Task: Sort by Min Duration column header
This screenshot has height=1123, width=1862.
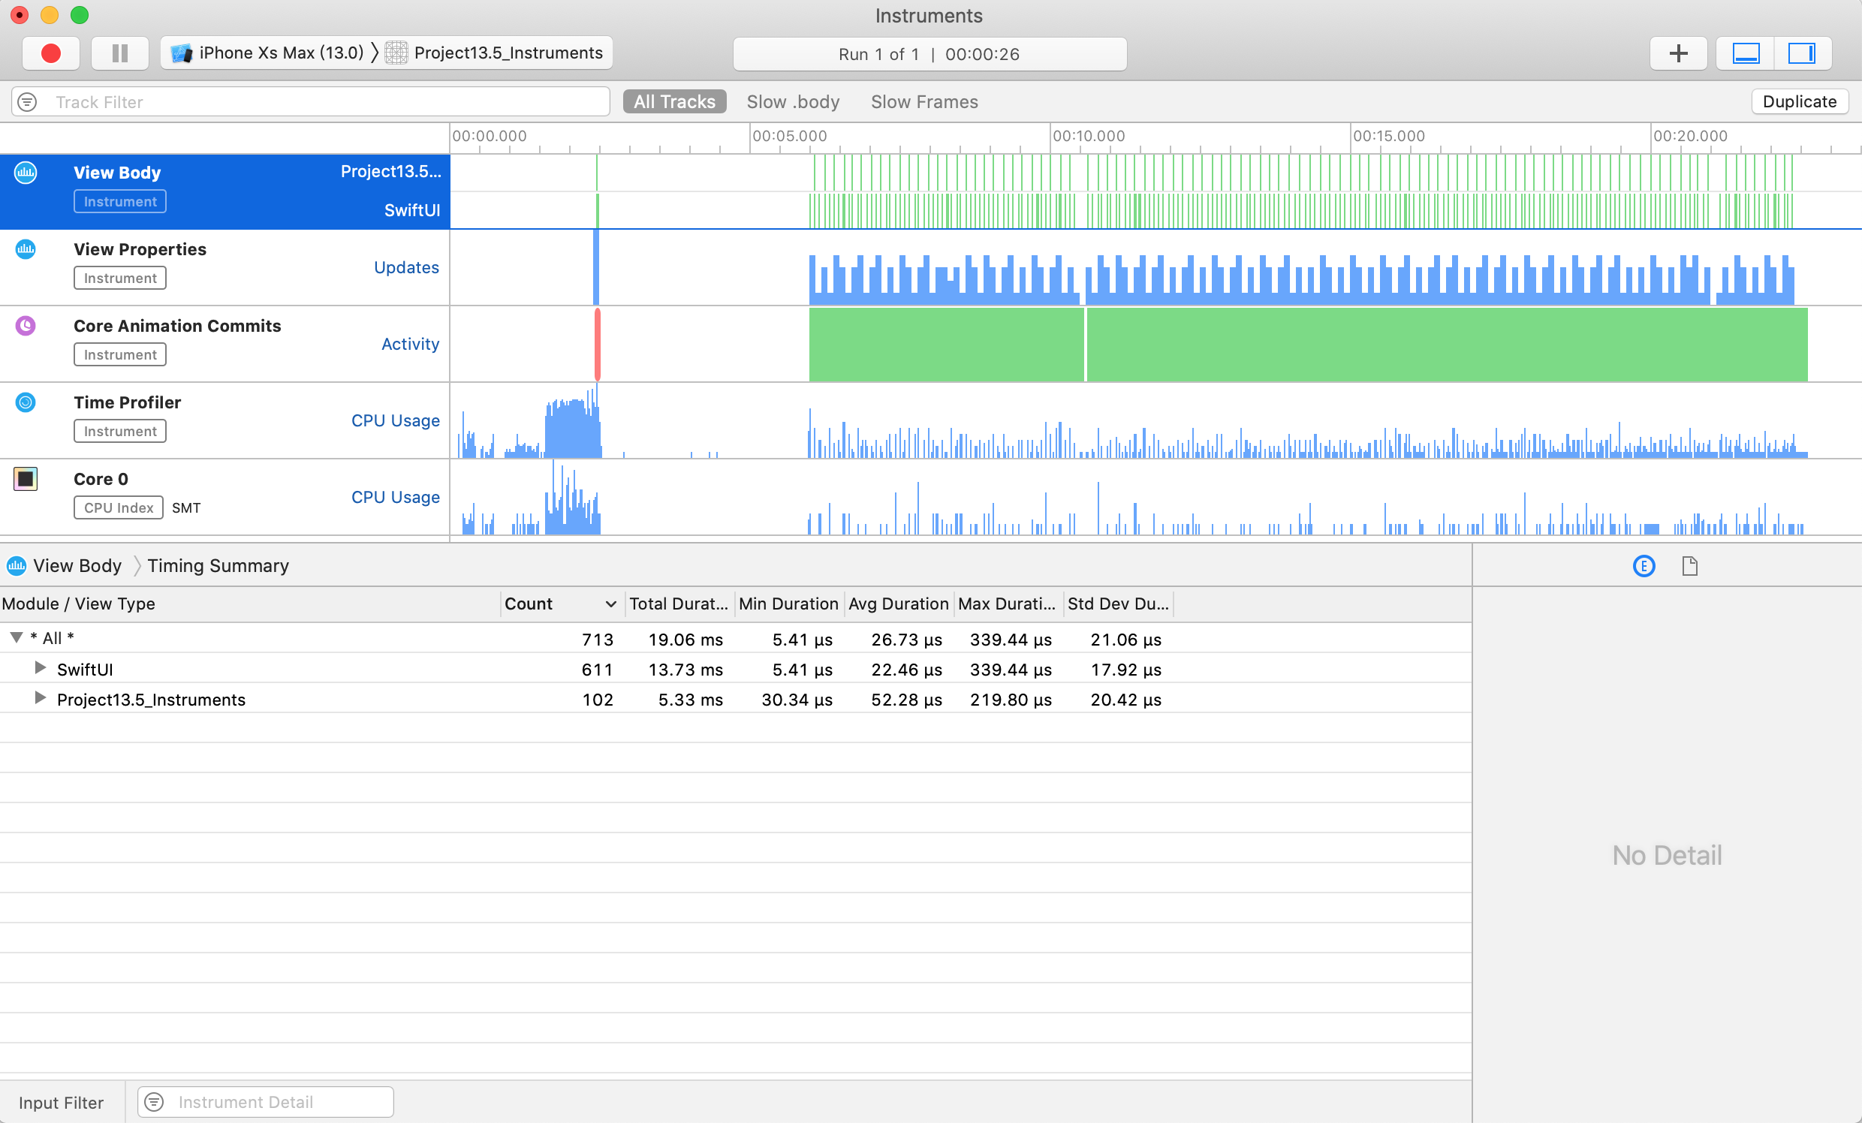Action: click(788, 604)
